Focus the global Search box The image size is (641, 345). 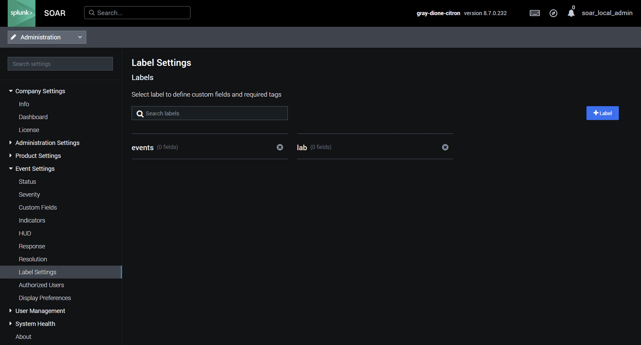[x=137, y=13]
